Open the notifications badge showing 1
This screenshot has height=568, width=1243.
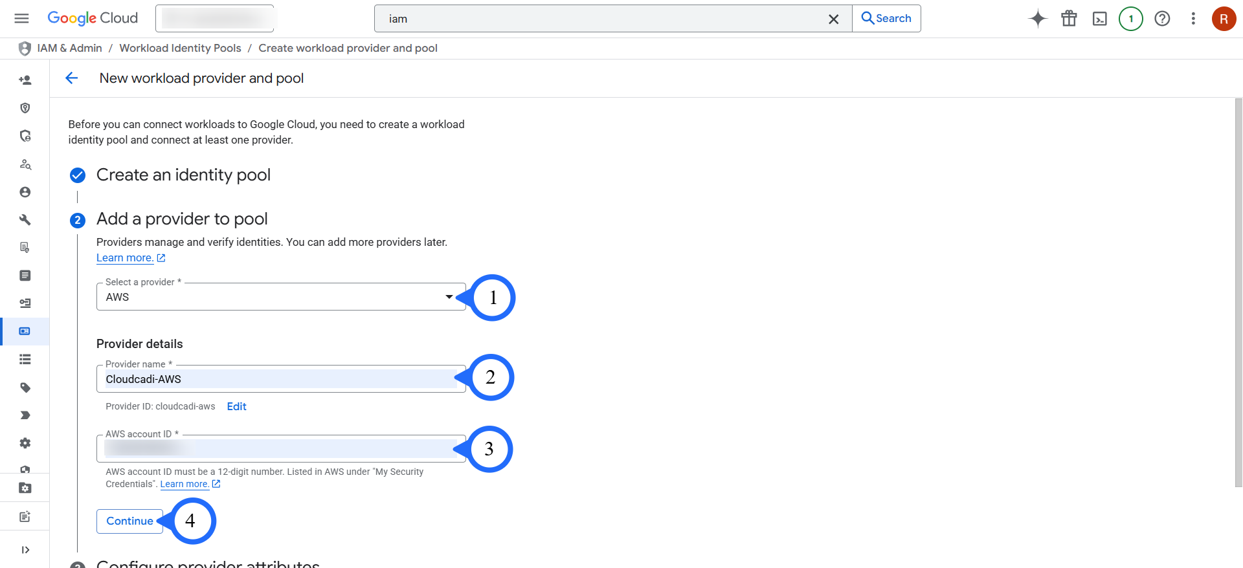[x=1130, y=19]
